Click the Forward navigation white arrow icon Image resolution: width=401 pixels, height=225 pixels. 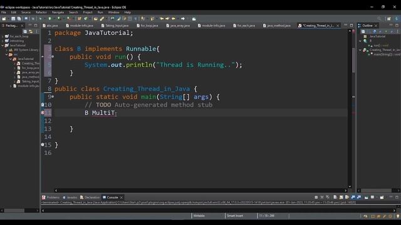pyautogui.click(x=183, y=19)
